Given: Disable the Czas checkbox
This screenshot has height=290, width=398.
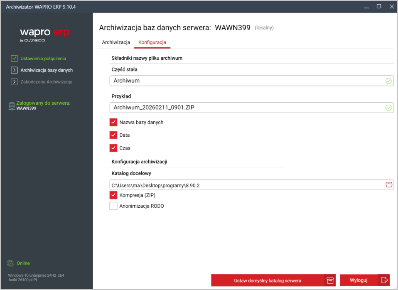Looking at the screenshot, I should (x=113, y=148).
